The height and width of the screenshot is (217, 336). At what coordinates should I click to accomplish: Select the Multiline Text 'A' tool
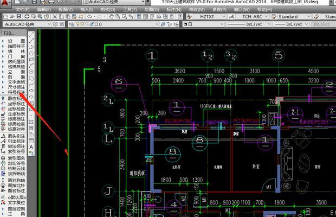[31, 147]
